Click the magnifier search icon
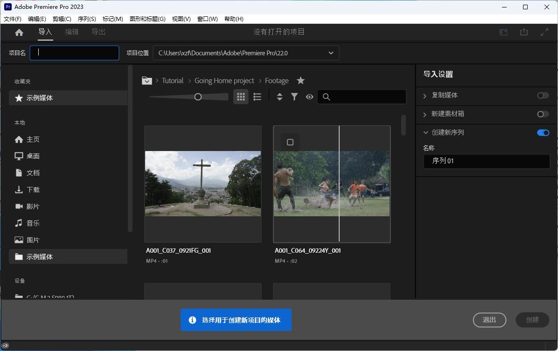This screenshot has width=558, height=351. coord(326,97)
